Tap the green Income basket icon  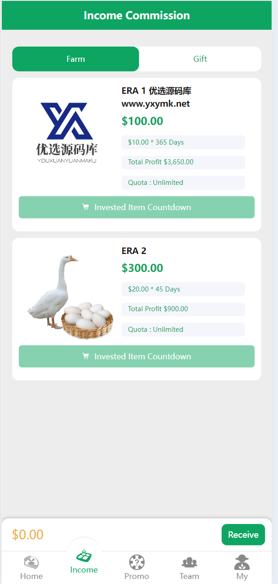(x=84, y=555)
